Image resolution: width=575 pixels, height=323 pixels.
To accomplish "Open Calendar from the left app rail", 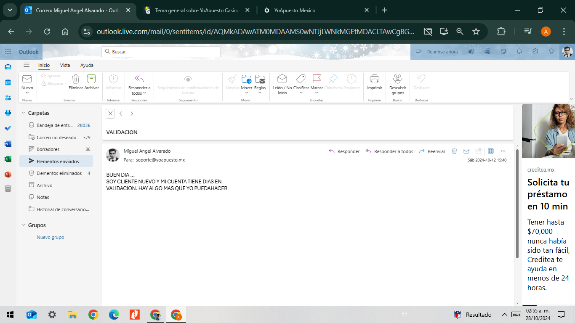I will [8, 82].
